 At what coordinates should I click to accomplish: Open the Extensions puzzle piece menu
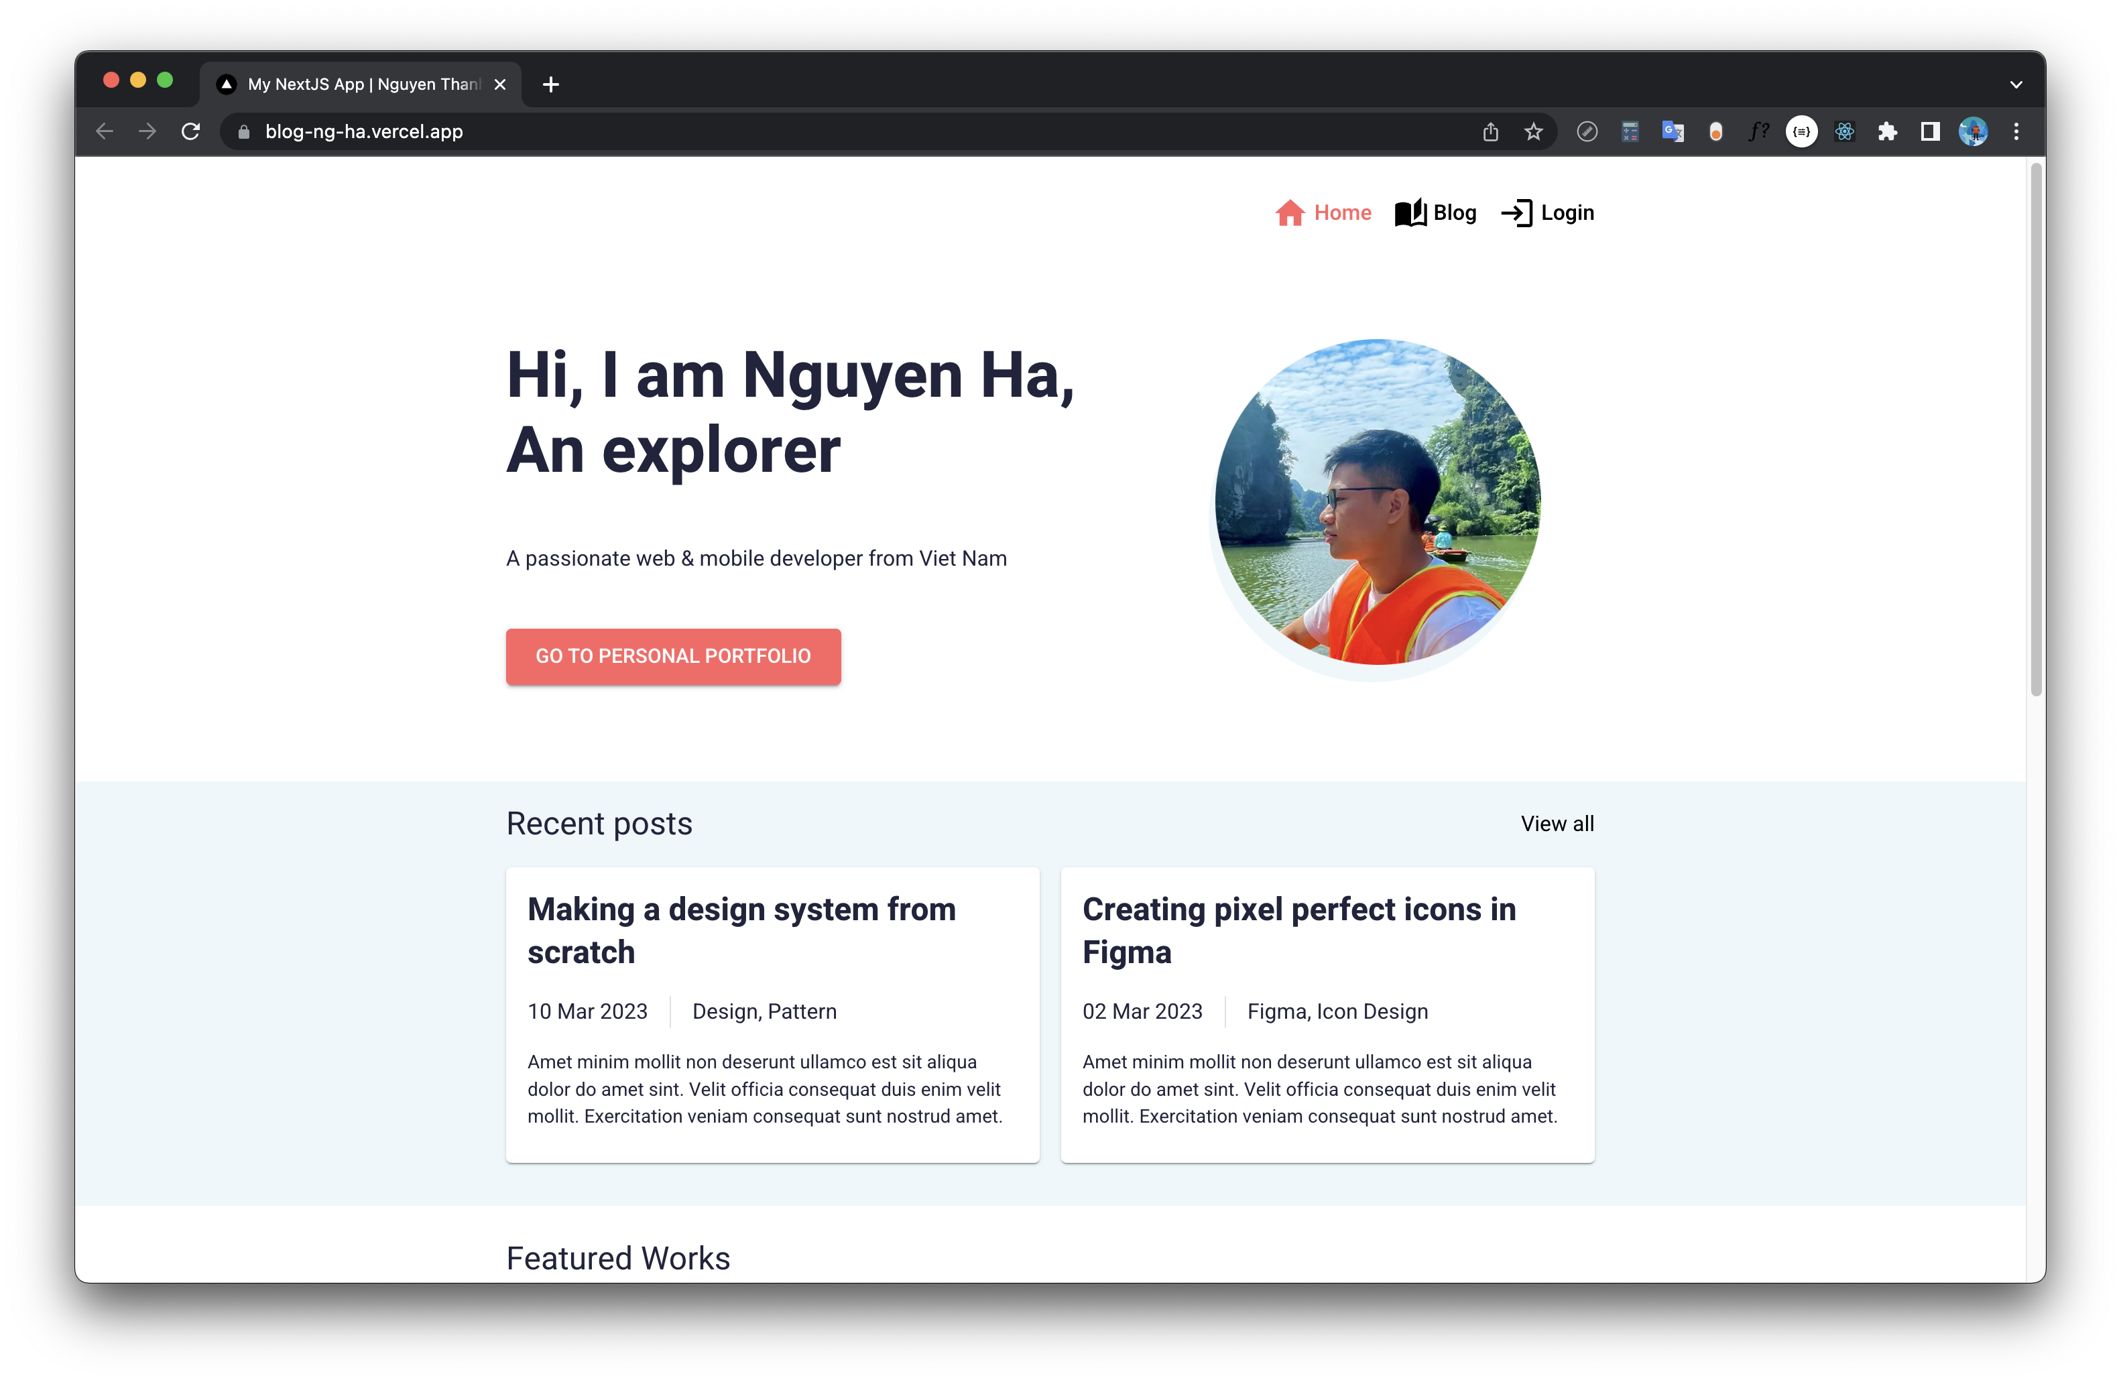1886,132
